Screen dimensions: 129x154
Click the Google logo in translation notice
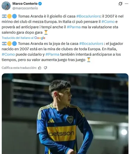tap(40, 38)
